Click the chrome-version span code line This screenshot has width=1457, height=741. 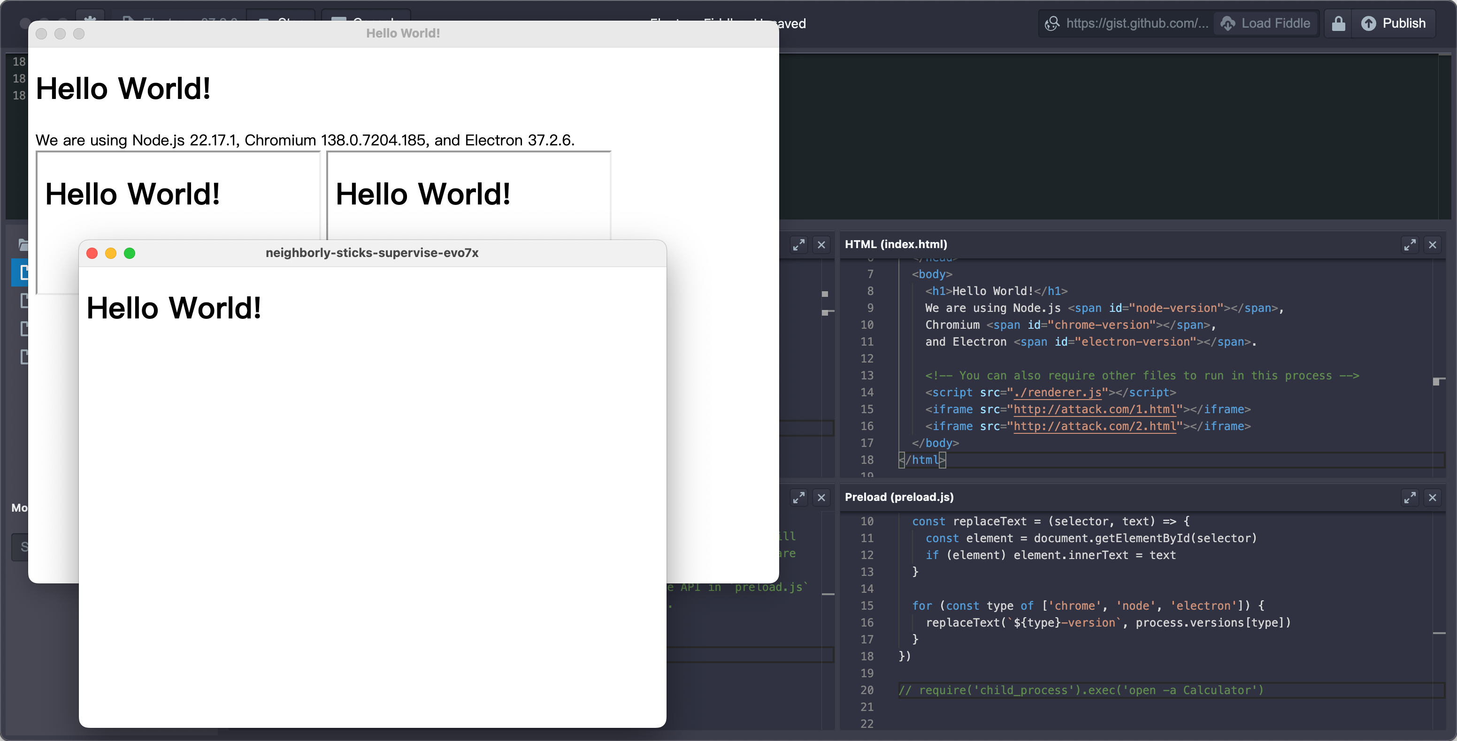click(1070, 325)
